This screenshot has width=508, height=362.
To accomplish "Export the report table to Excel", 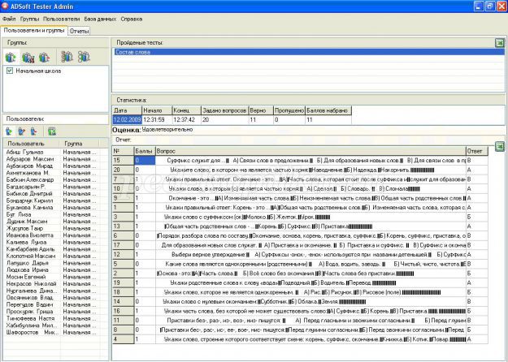I will click(500, 139).
